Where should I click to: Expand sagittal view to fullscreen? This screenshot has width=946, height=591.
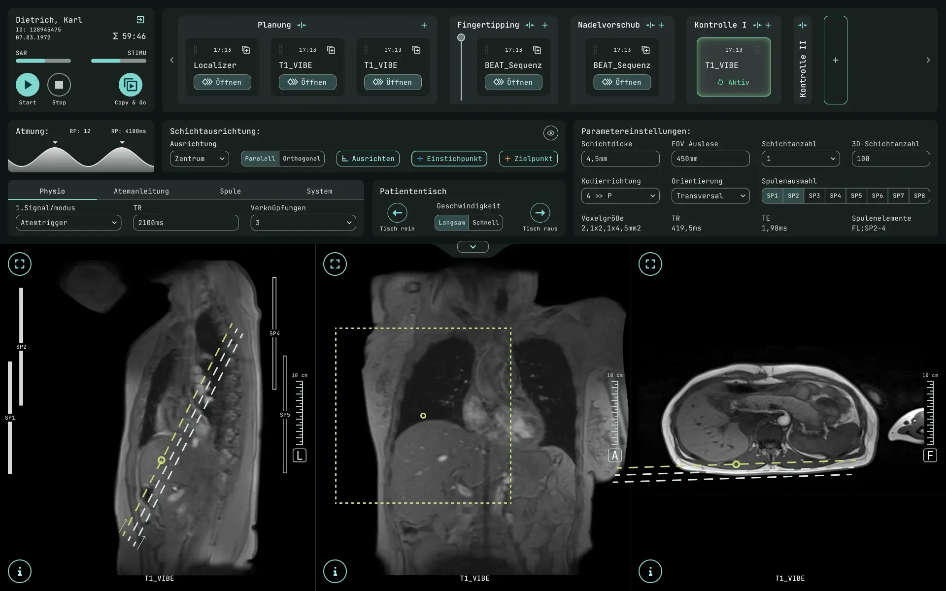20,264
